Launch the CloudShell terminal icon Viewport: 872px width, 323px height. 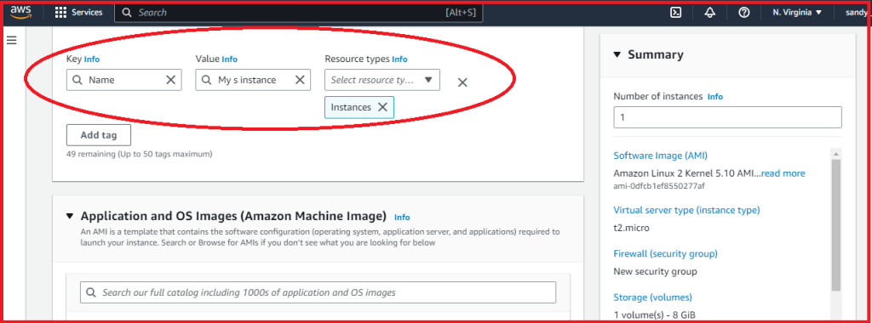[675, 12]
